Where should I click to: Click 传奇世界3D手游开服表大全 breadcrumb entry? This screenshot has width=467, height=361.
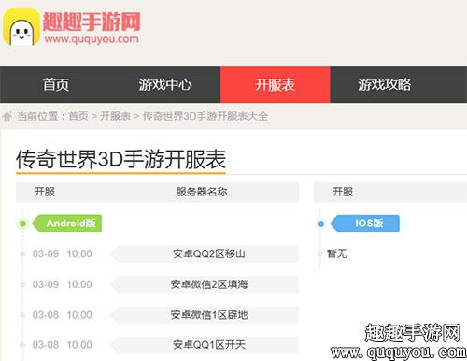pos(205,116)
